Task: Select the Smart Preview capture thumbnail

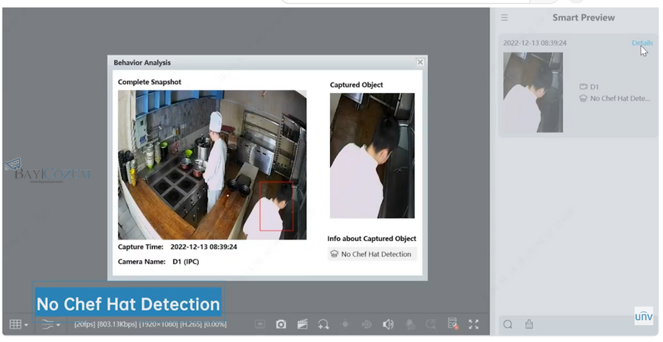Action: point(533,92)
